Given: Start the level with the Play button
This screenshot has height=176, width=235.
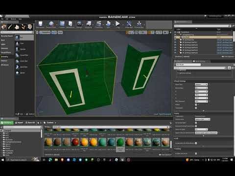Looking at the screenshot, I should 117,24.
